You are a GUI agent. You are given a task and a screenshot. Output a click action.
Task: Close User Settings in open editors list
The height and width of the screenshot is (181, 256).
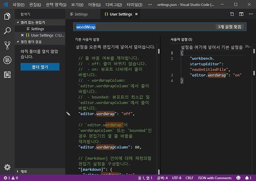pos(22,35)
